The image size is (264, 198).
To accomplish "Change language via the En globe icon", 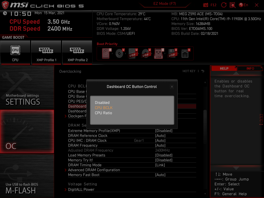I will click(243, 5).
